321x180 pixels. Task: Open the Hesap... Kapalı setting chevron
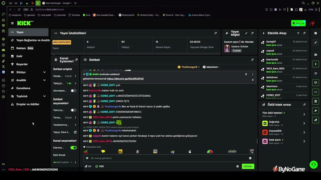point(75,76)
